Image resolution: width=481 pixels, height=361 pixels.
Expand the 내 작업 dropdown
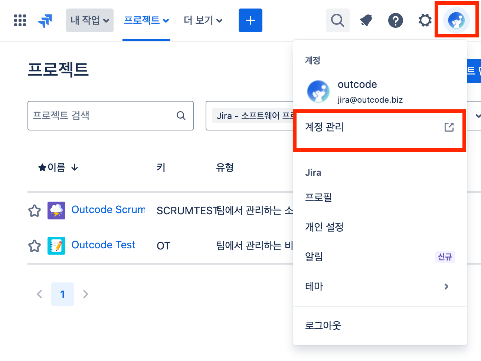90,20
